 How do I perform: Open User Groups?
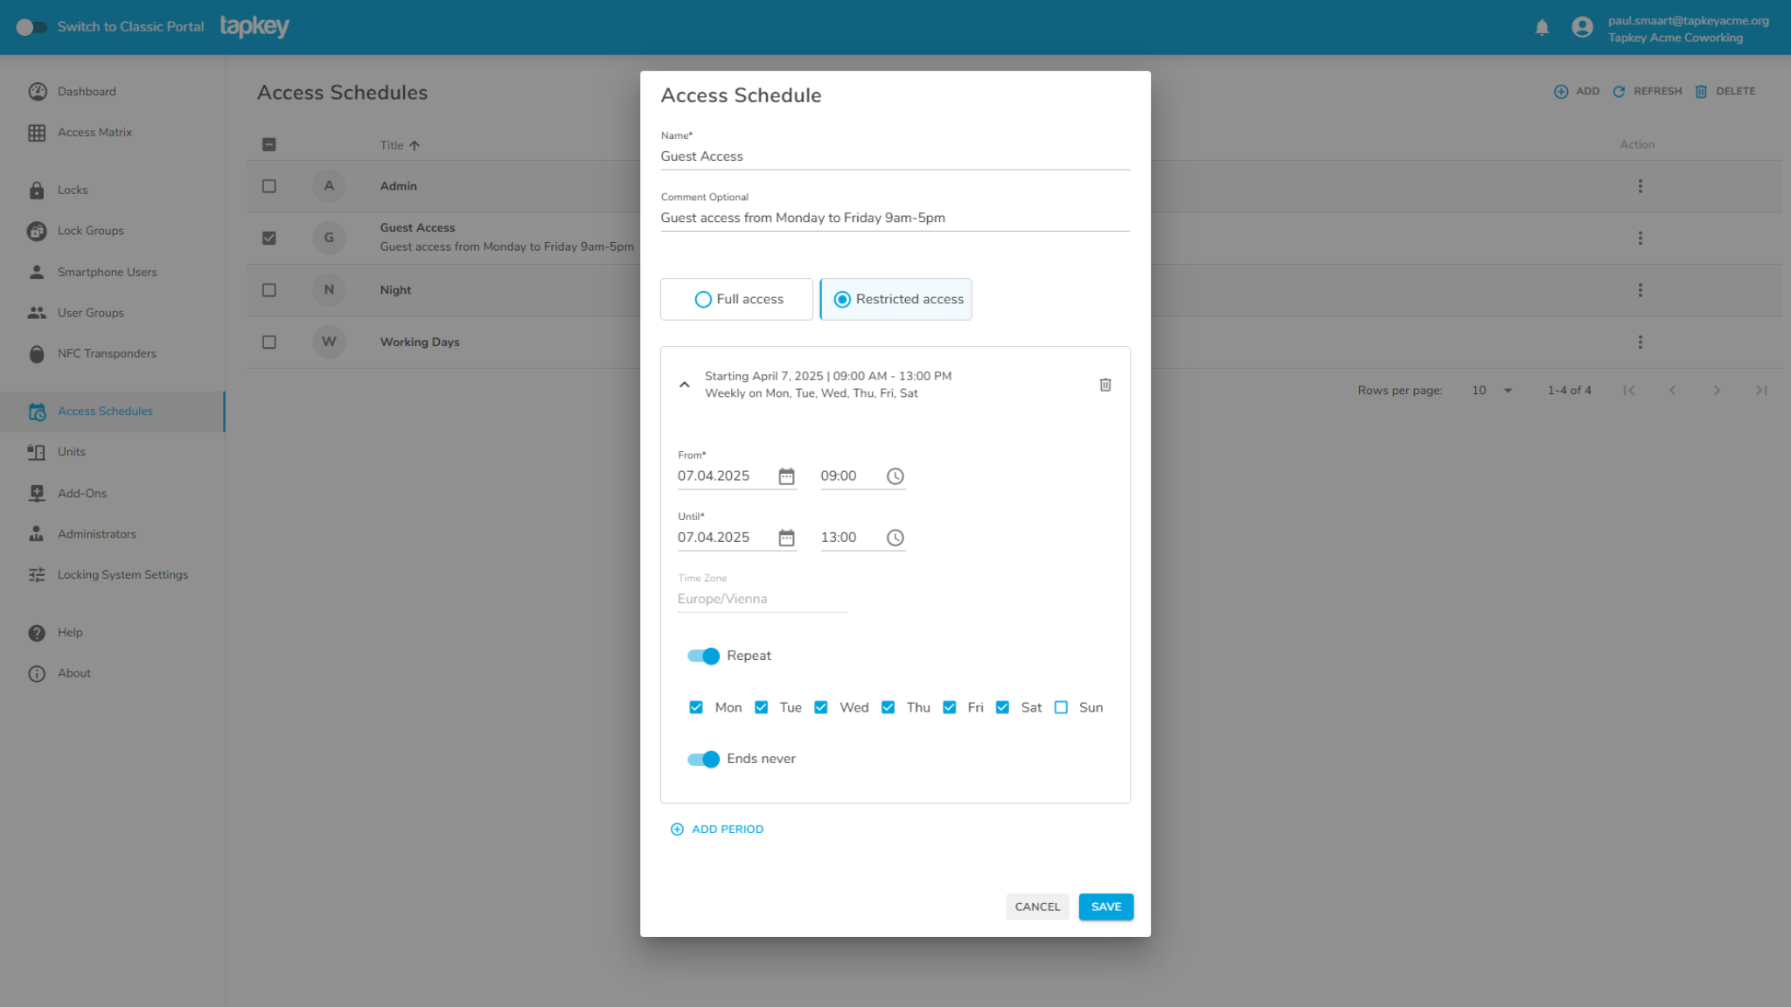[x=91, y=313]
